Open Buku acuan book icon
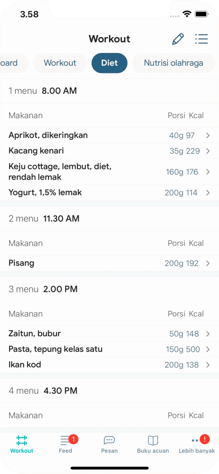Screen dimensions: 219x474 pyautogui.click(x=153, y=440)
